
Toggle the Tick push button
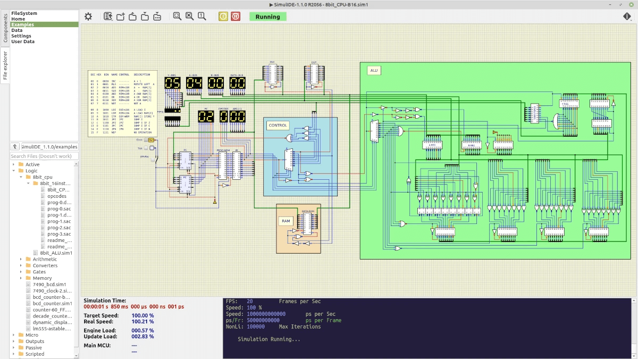pos(146,148)
